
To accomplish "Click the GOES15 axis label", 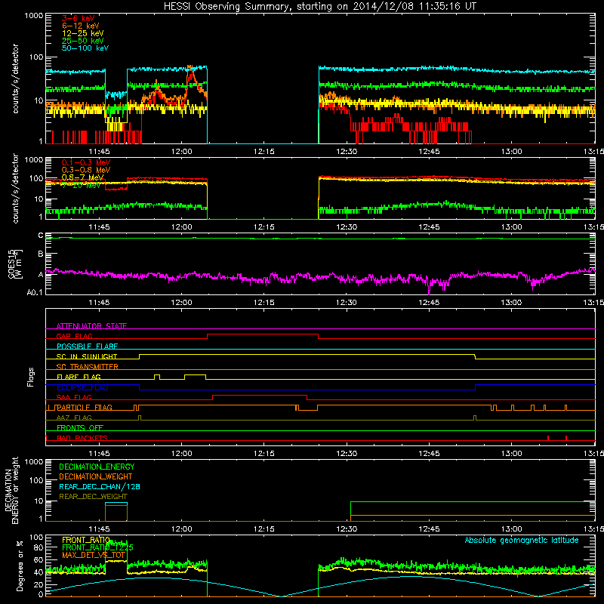I will click(12, 263).
